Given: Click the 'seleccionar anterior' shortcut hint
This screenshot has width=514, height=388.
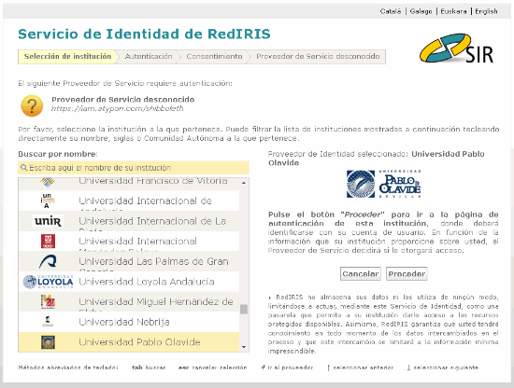Looking at the screenshot, I should coord(360,367).
